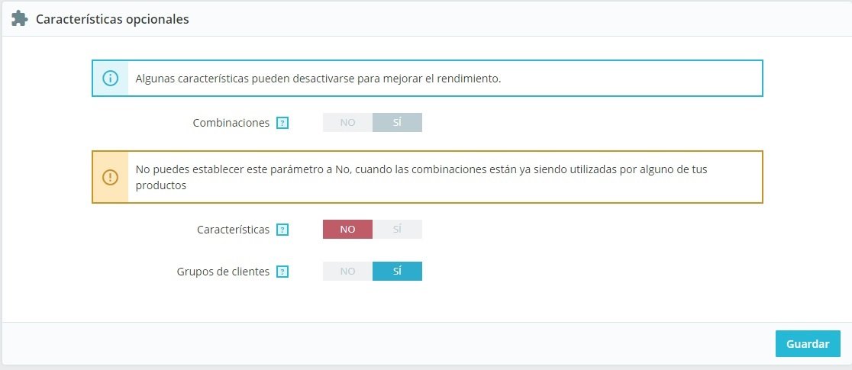This screenshot has height=370, width=852.
Task: Set Combinaciones to SÍ
Action: click(x=397, y=123)
